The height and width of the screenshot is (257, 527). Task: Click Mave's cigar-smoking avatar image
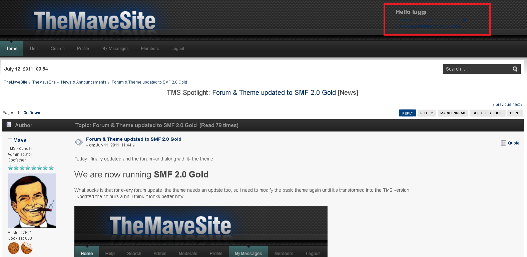(32, 201)
